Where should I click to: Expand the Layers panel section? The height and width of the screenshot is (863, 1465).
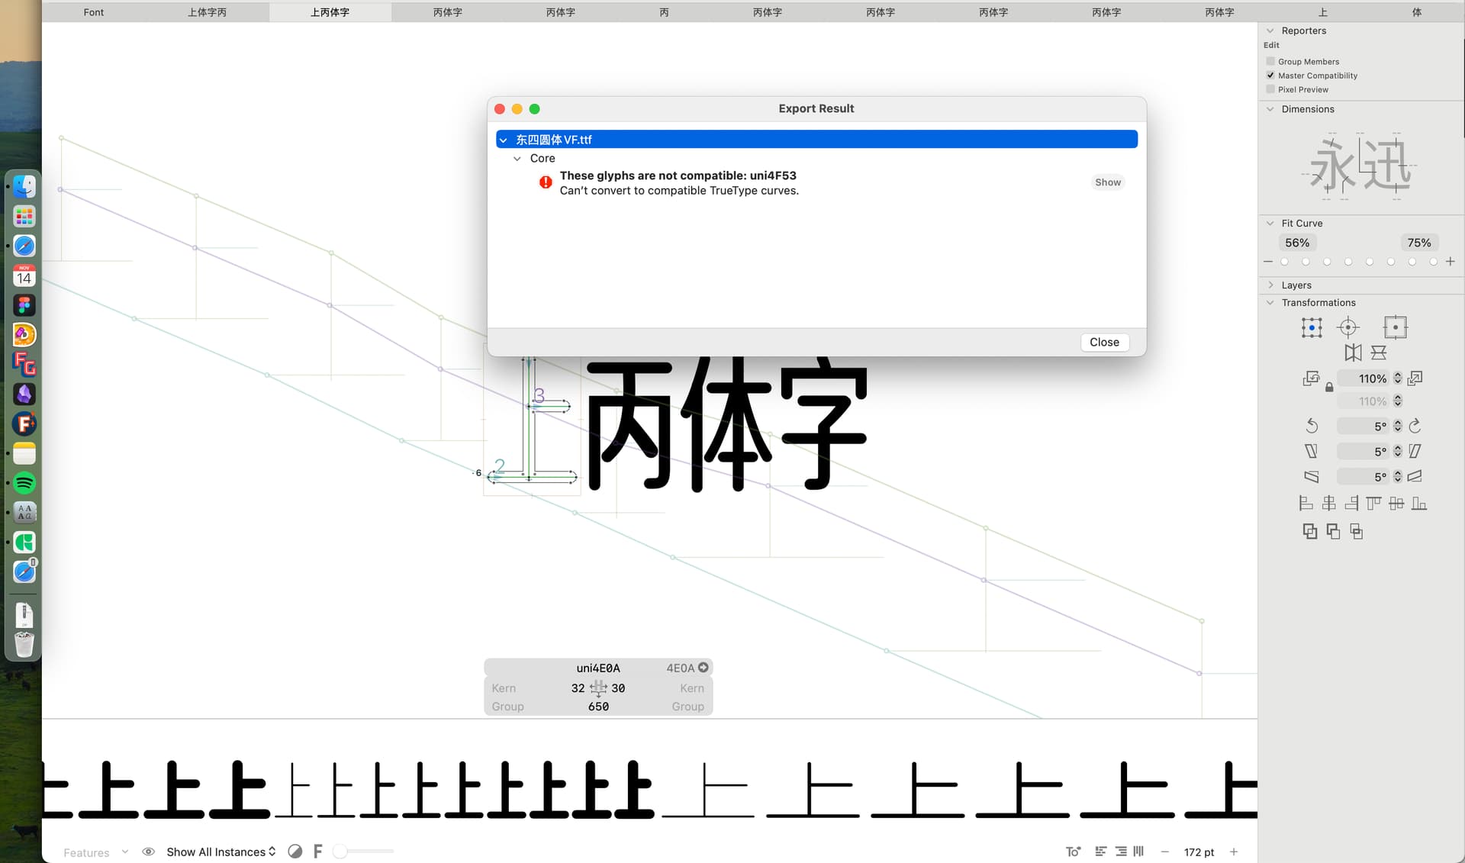tap(1270, 285)
